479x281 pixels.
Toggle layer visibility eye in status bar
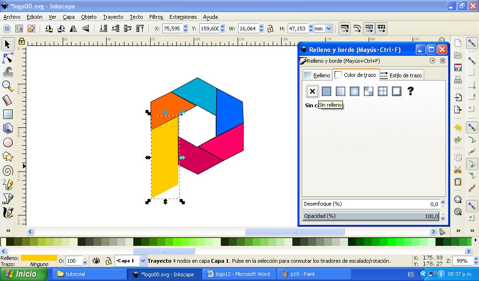pyautogui.click(x=96, y=261)
